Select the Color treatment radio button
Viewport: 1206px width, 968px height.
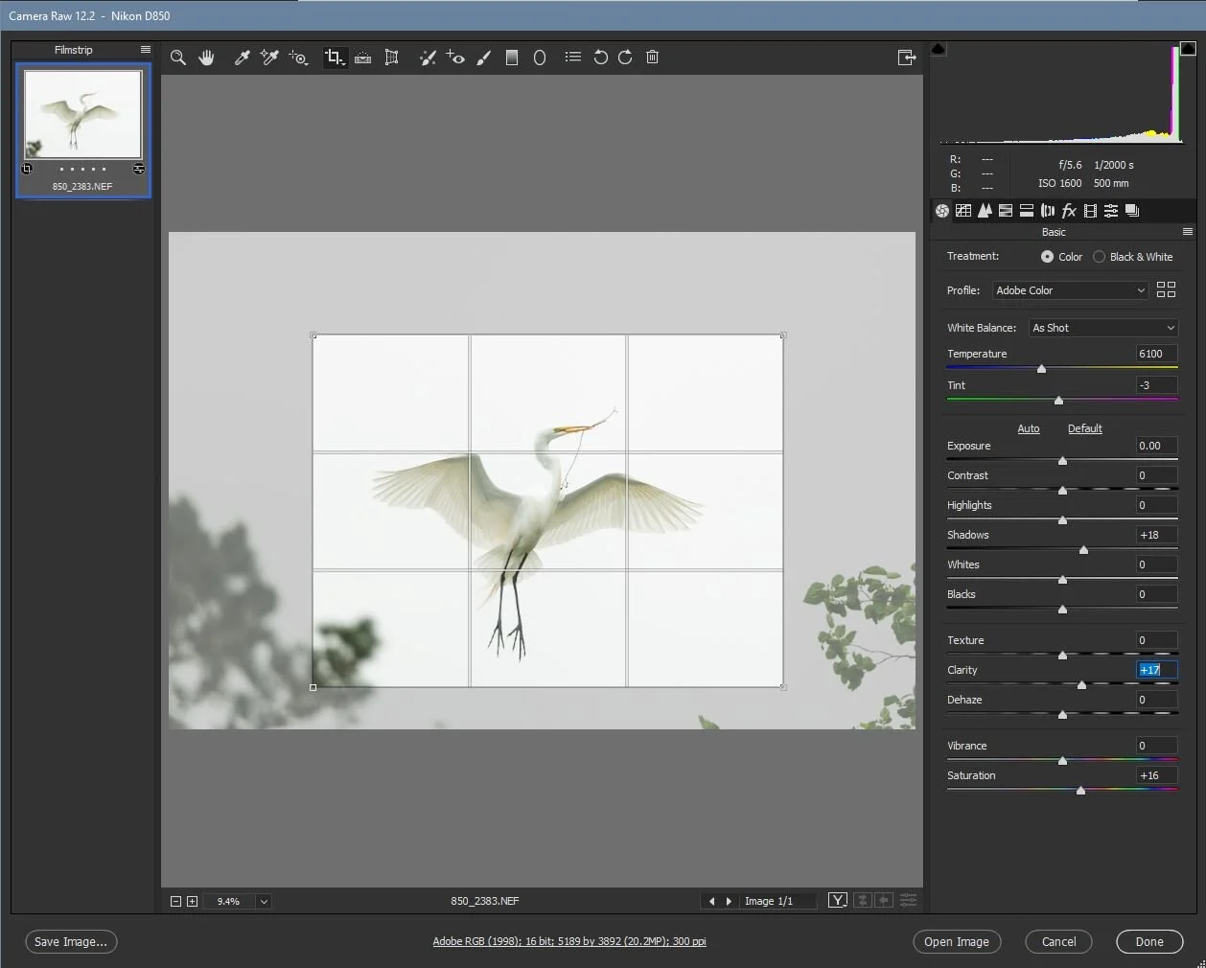[x=1047, y=257]
